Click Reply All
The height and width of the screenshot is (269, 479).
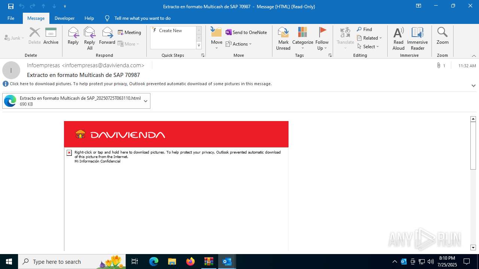tap(89, 38)
